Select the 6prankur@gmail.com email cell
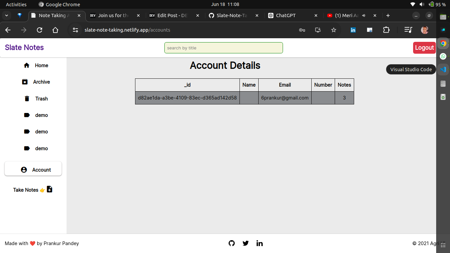Screen dimensions: 450x253 pyautogui.click(x=285, y=98)
